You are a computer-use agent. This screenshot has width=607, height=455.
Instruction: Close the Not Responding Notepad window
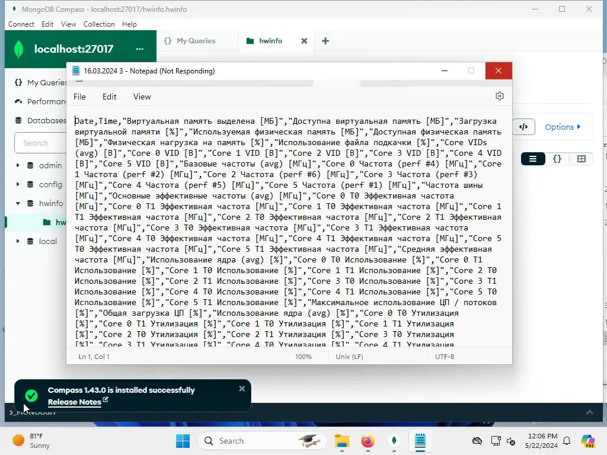coord(499,71)
